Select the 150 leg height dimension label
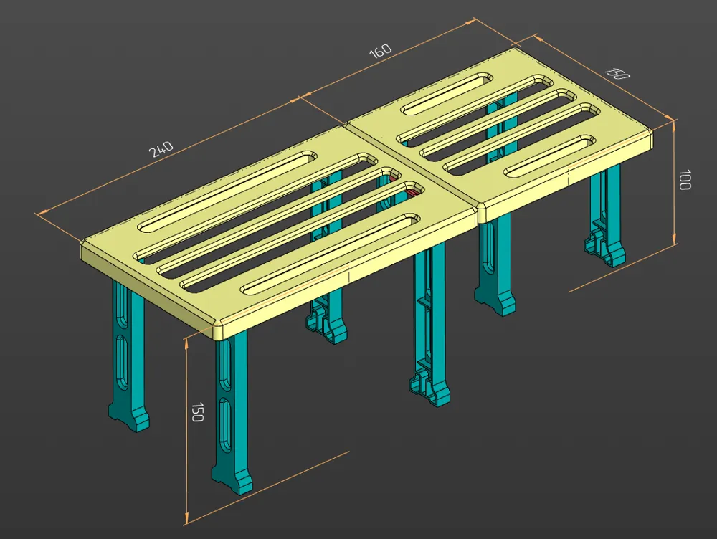Image resolution: width=717 pixels, height=539 pixels. (197, 412)
